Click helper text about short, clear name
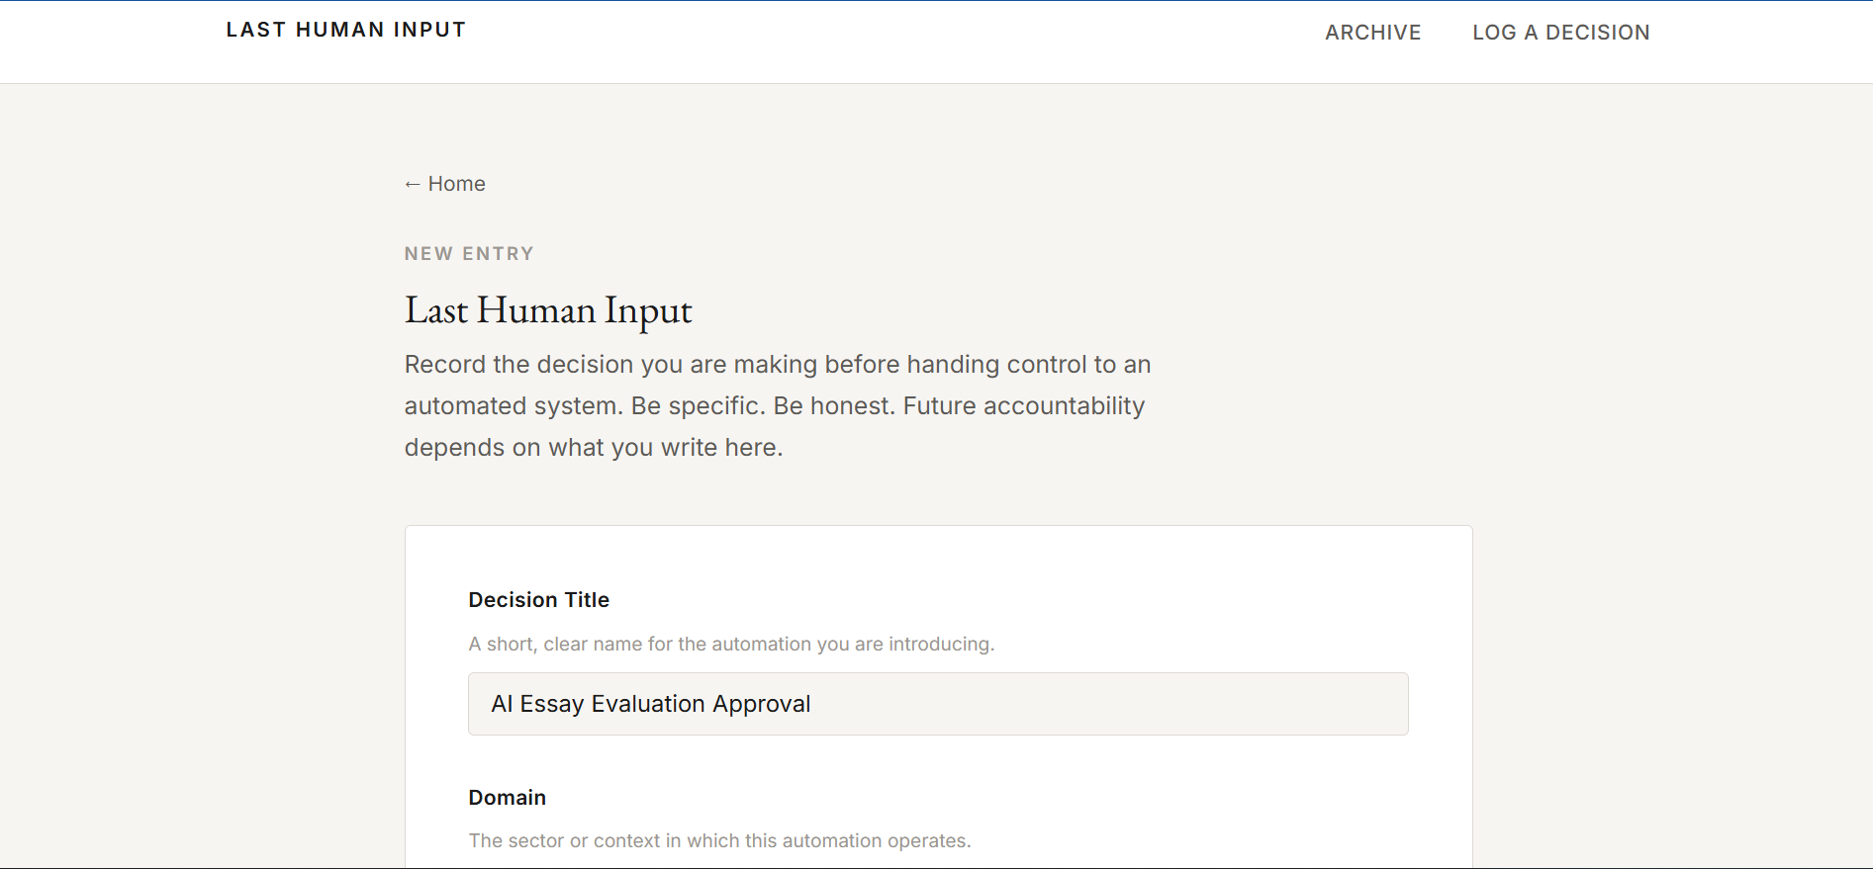The height and width of the screenshot is (869, 1873). coord(731,645)
